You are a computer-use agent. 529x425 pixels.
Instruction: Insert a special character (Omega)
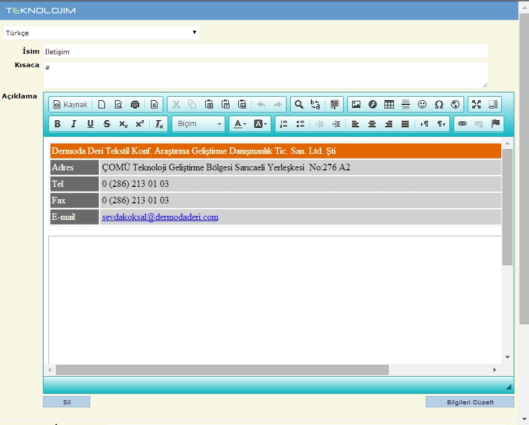coord(439,104)
